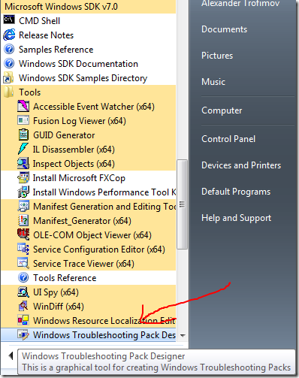Click the Back arrow at the bottom left
Viewport: 299px width, 378px height.
[x=11, y=355]
